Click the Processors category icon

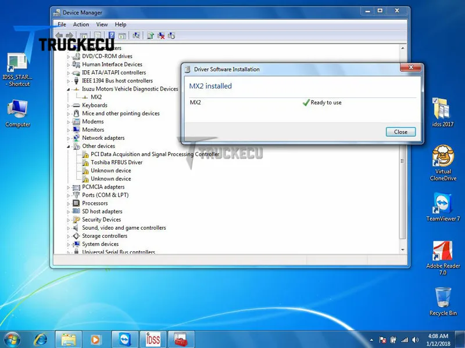(76, 204)
